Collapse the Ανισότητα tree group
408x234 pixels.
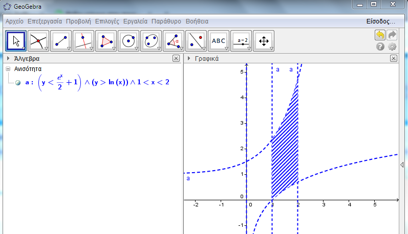point(8,69)
